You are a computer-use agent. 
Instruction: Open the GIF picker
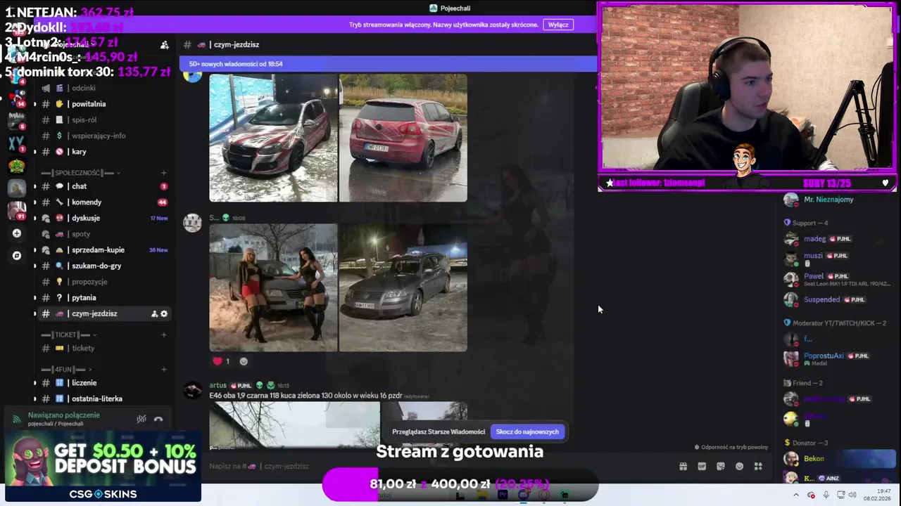[x=702, y=466]
